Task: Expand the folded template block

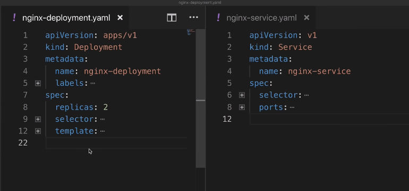Action: click(x=38, y=131)
